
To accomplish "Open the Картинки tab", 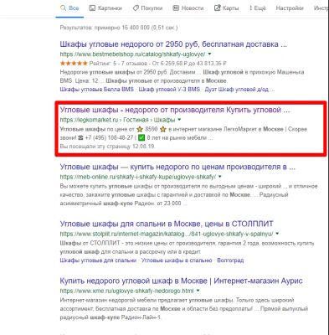I will pyautogui.click(x=105, y=8).
